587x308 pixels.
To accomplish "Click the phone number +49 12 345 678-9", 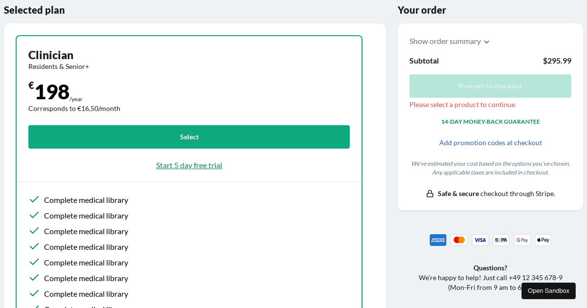I will coord(536,277).
